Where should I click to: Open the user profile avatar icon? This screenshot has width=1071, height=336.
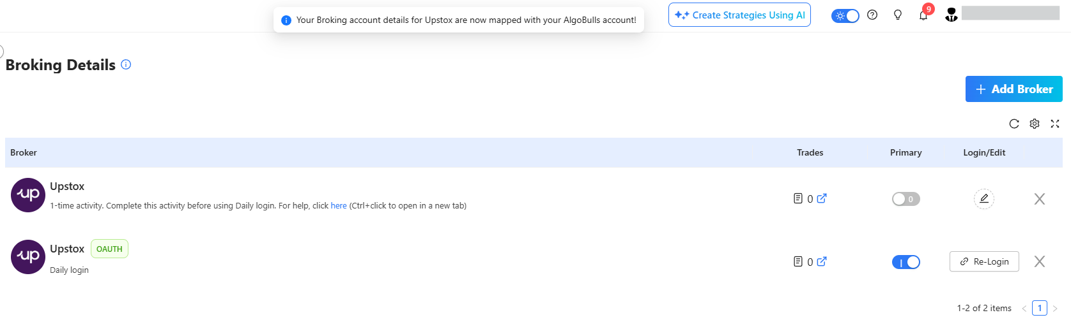952,15
